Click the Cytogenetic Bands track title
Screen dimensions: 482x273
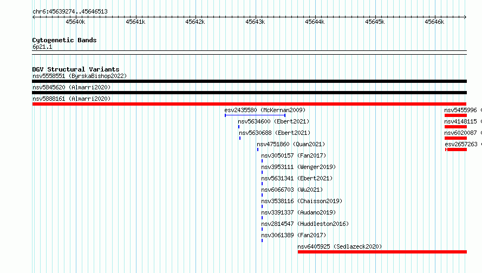[64, 40]
